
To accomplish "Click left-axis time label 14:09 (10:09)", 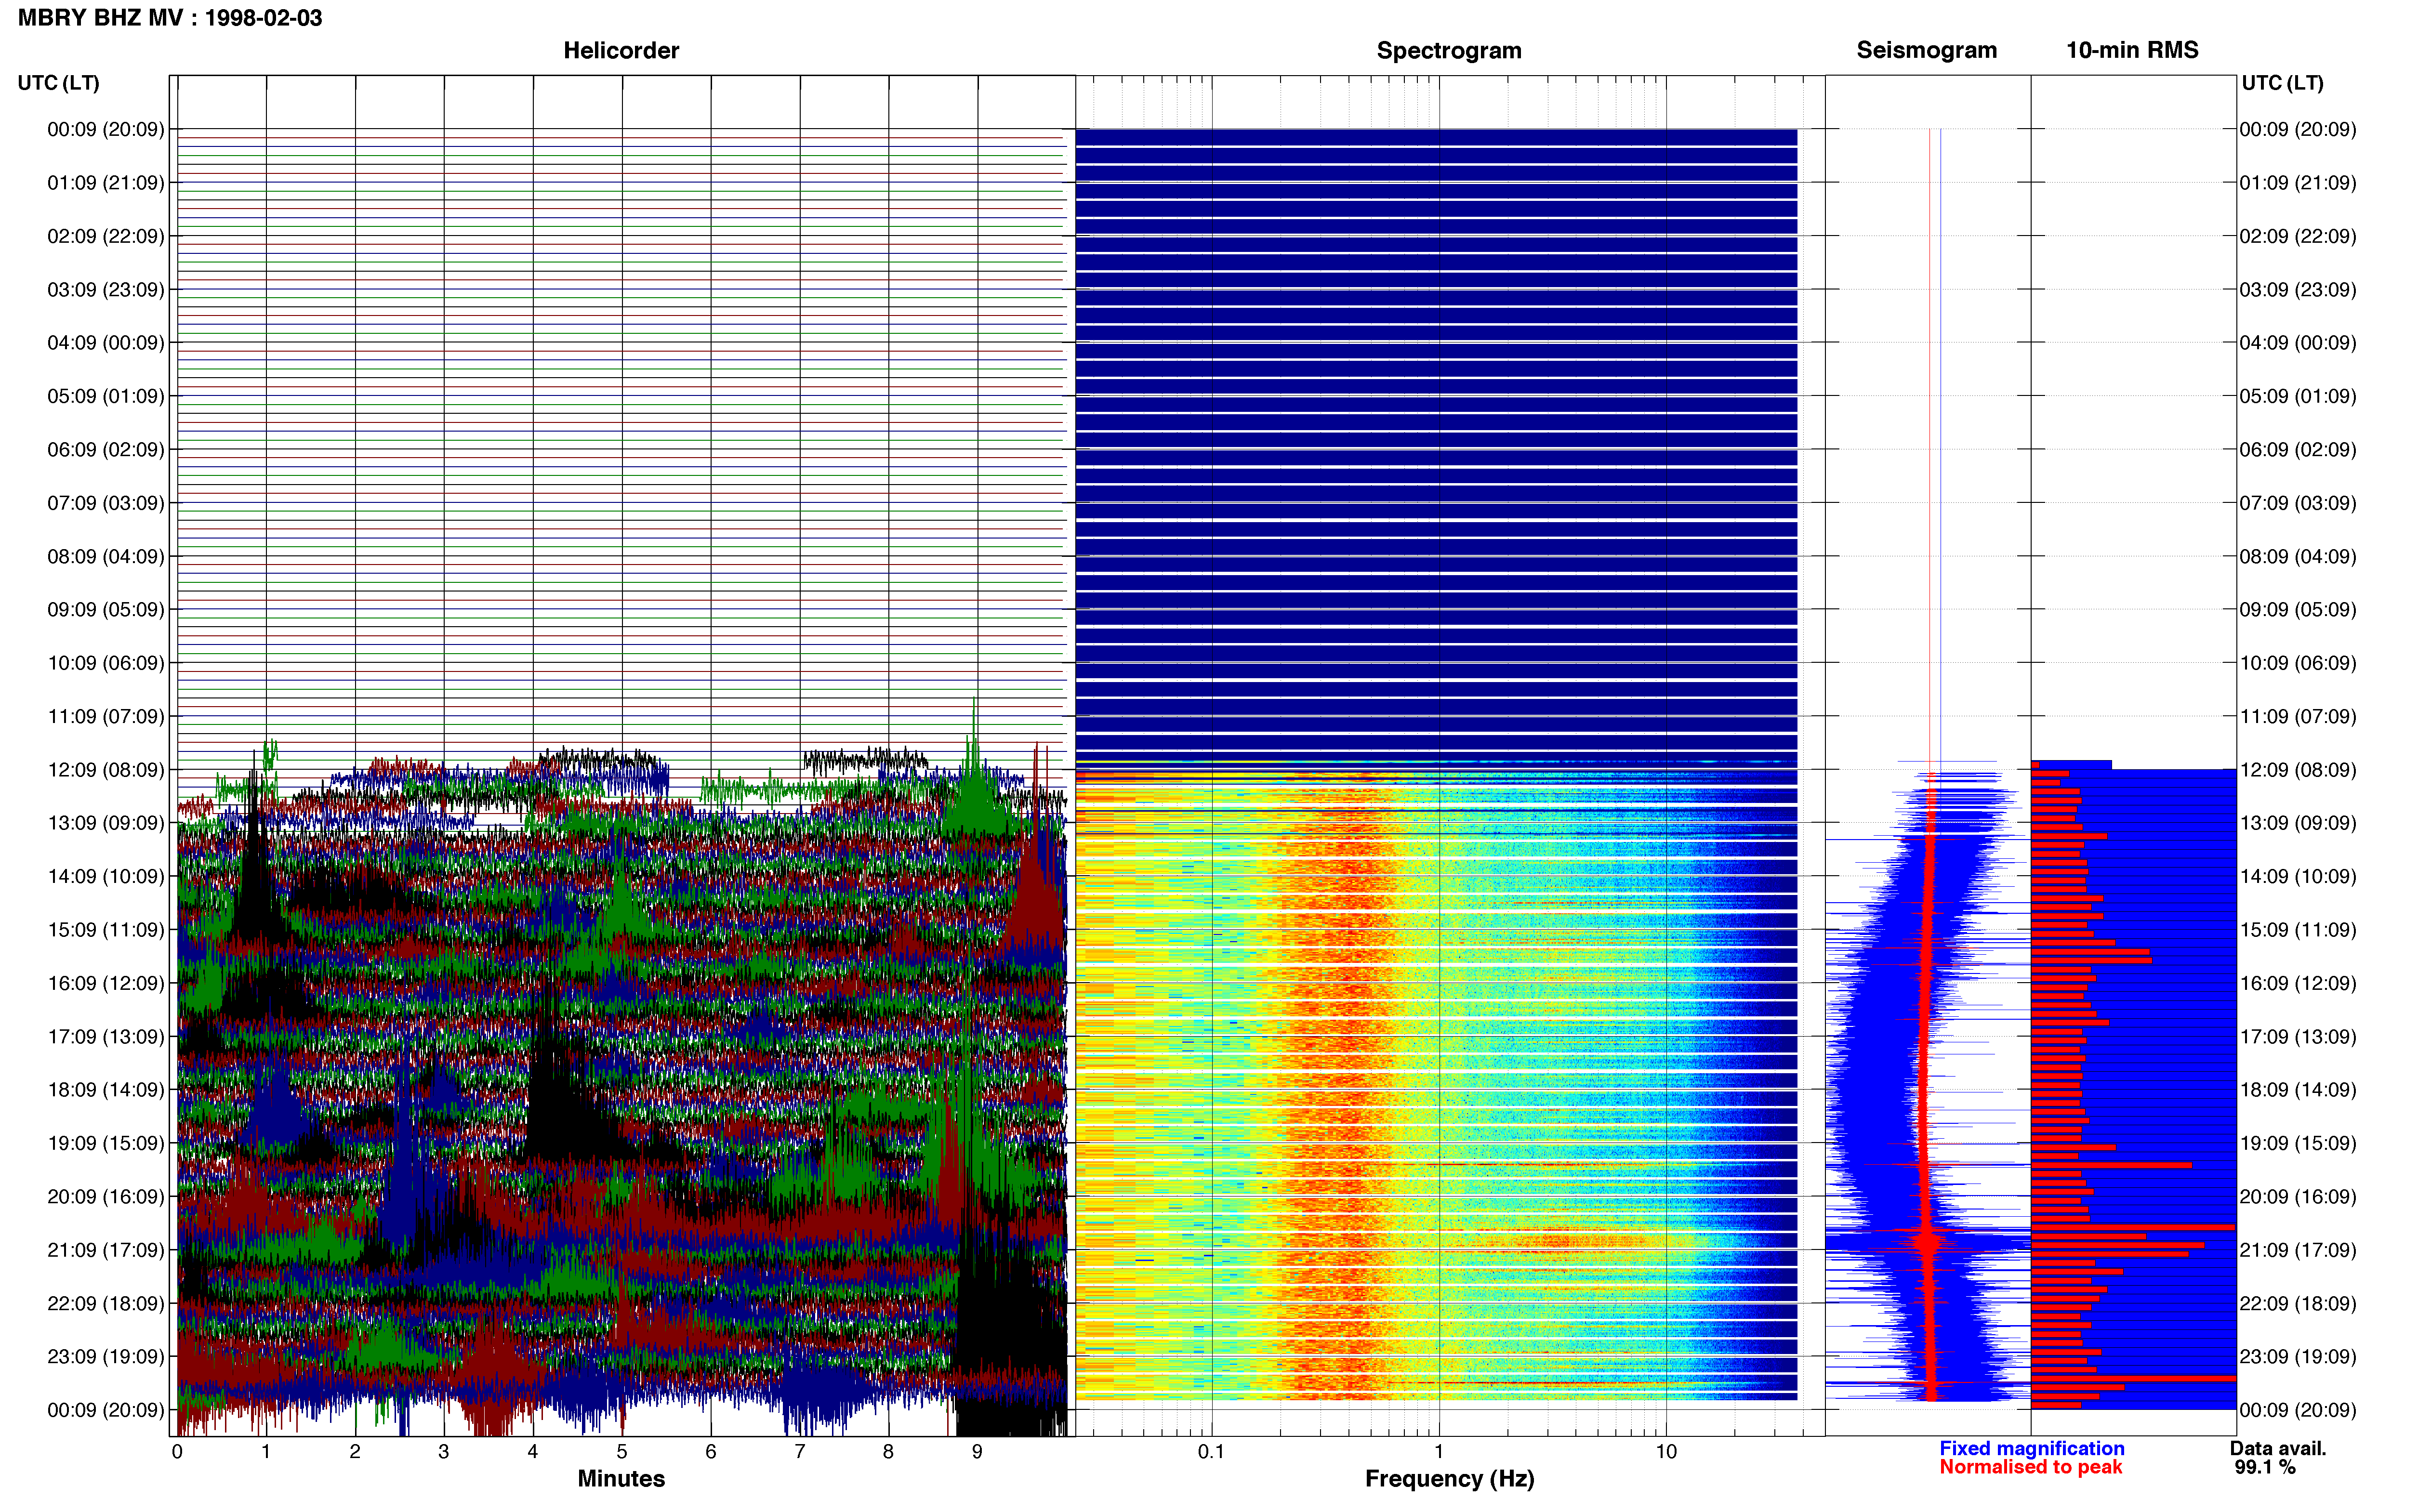I will [x=106, y=876].
